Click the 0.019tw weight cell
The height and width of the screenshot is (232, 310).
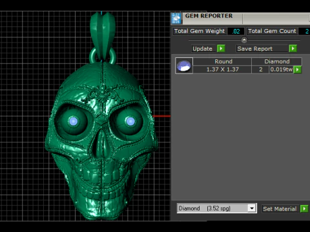(x=282, y=70)
